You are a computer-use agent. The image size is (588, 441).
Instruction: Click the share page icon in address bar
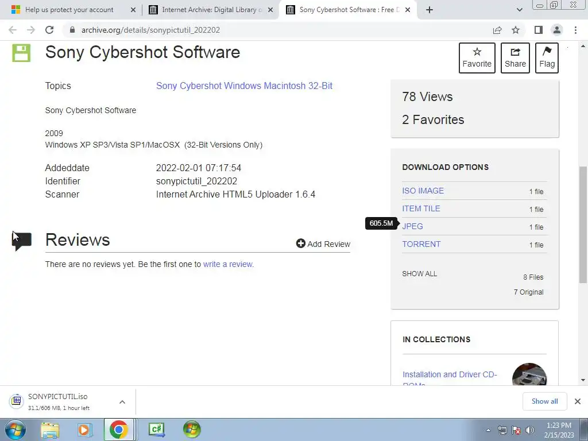point(497,30)
